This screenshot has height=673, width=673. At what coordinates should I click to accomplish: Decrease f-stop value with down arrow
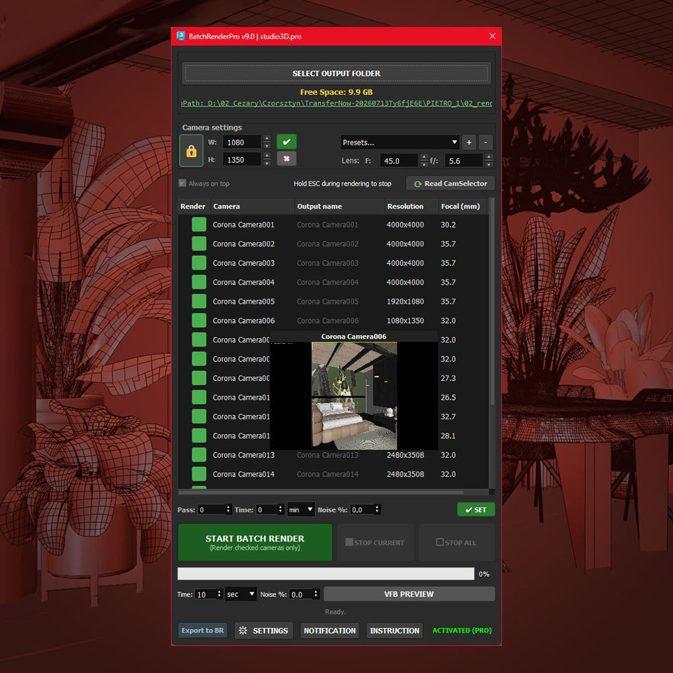click(x=489, y=164)
